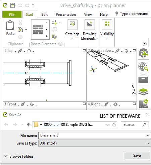The width and height of the screenshot is (151, 165).
Task: Click the render mode icon in Front viewport
Action: (23, 104)
